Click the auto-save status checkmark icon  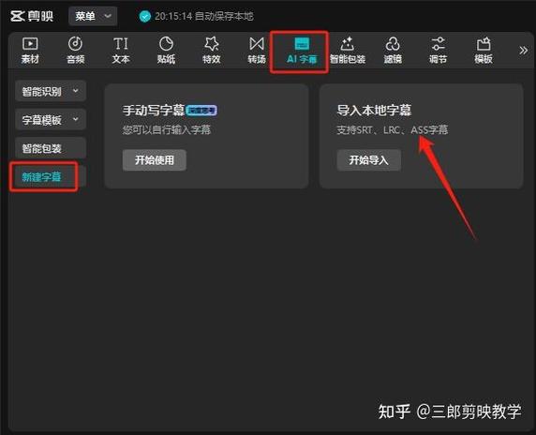pos(145,16)
